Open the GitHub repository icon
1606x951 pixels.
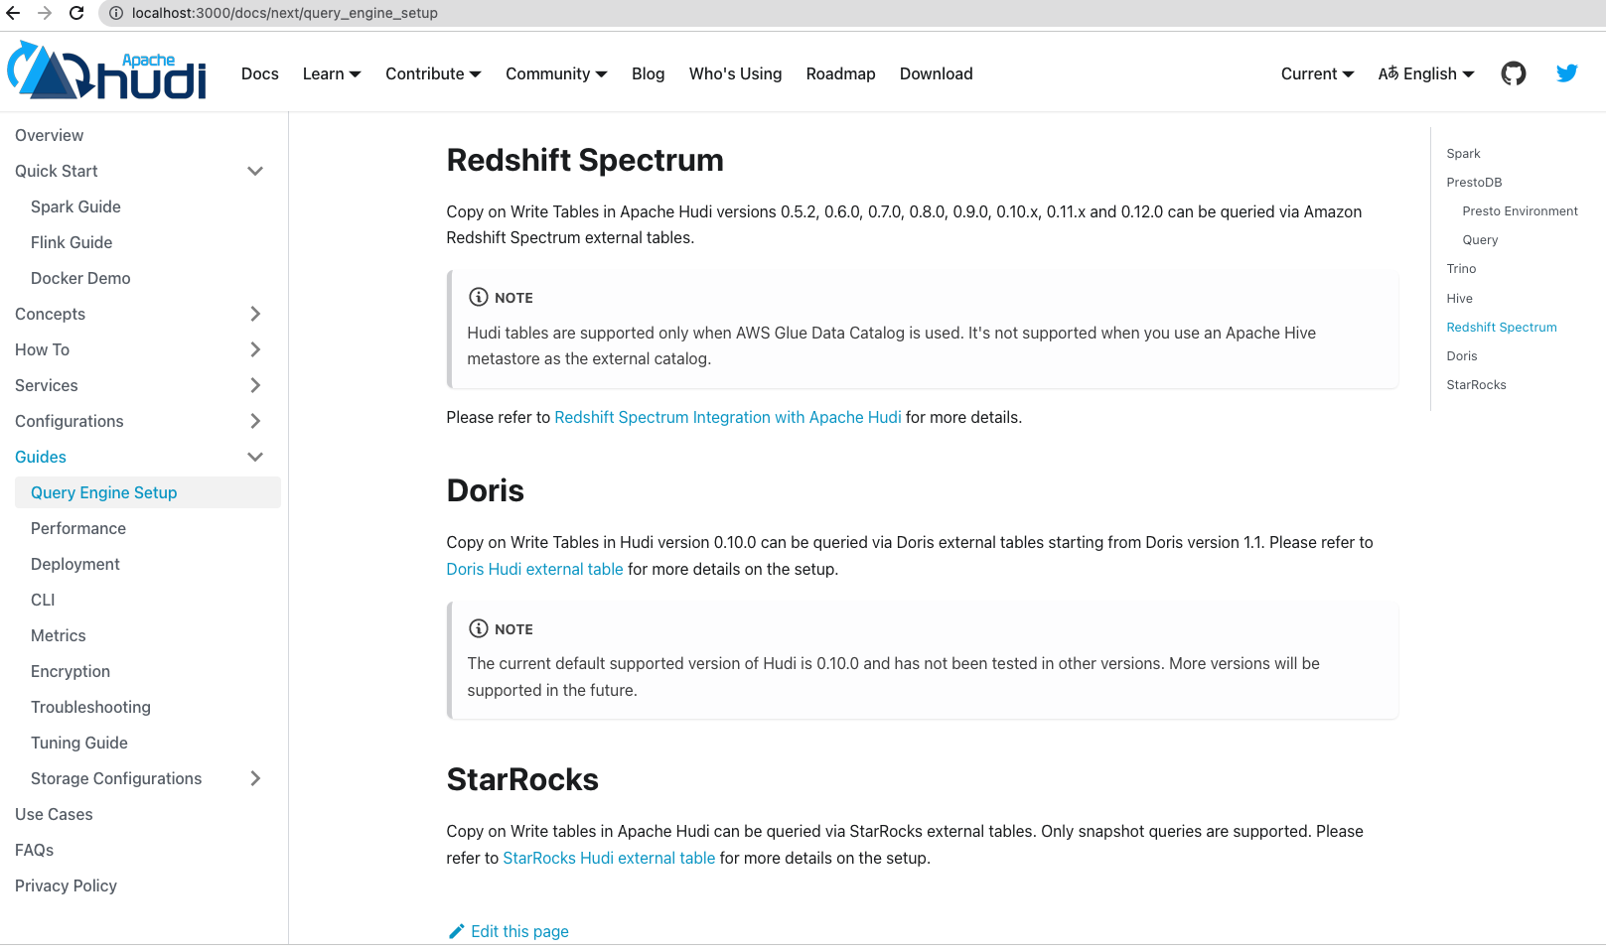pos(1513,73)
